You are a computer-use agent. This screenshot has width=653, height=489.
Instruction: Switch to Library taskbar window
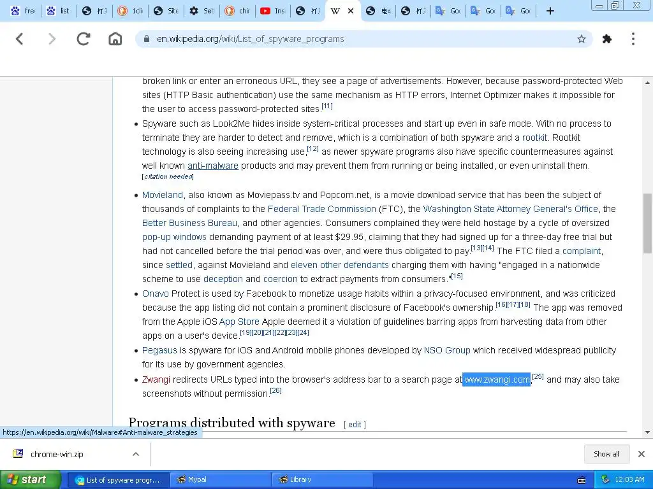click(x=322, y=480)
